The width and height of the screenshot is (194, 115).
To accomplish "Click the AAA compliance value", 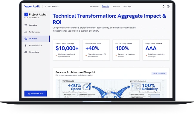I will 151,48.
